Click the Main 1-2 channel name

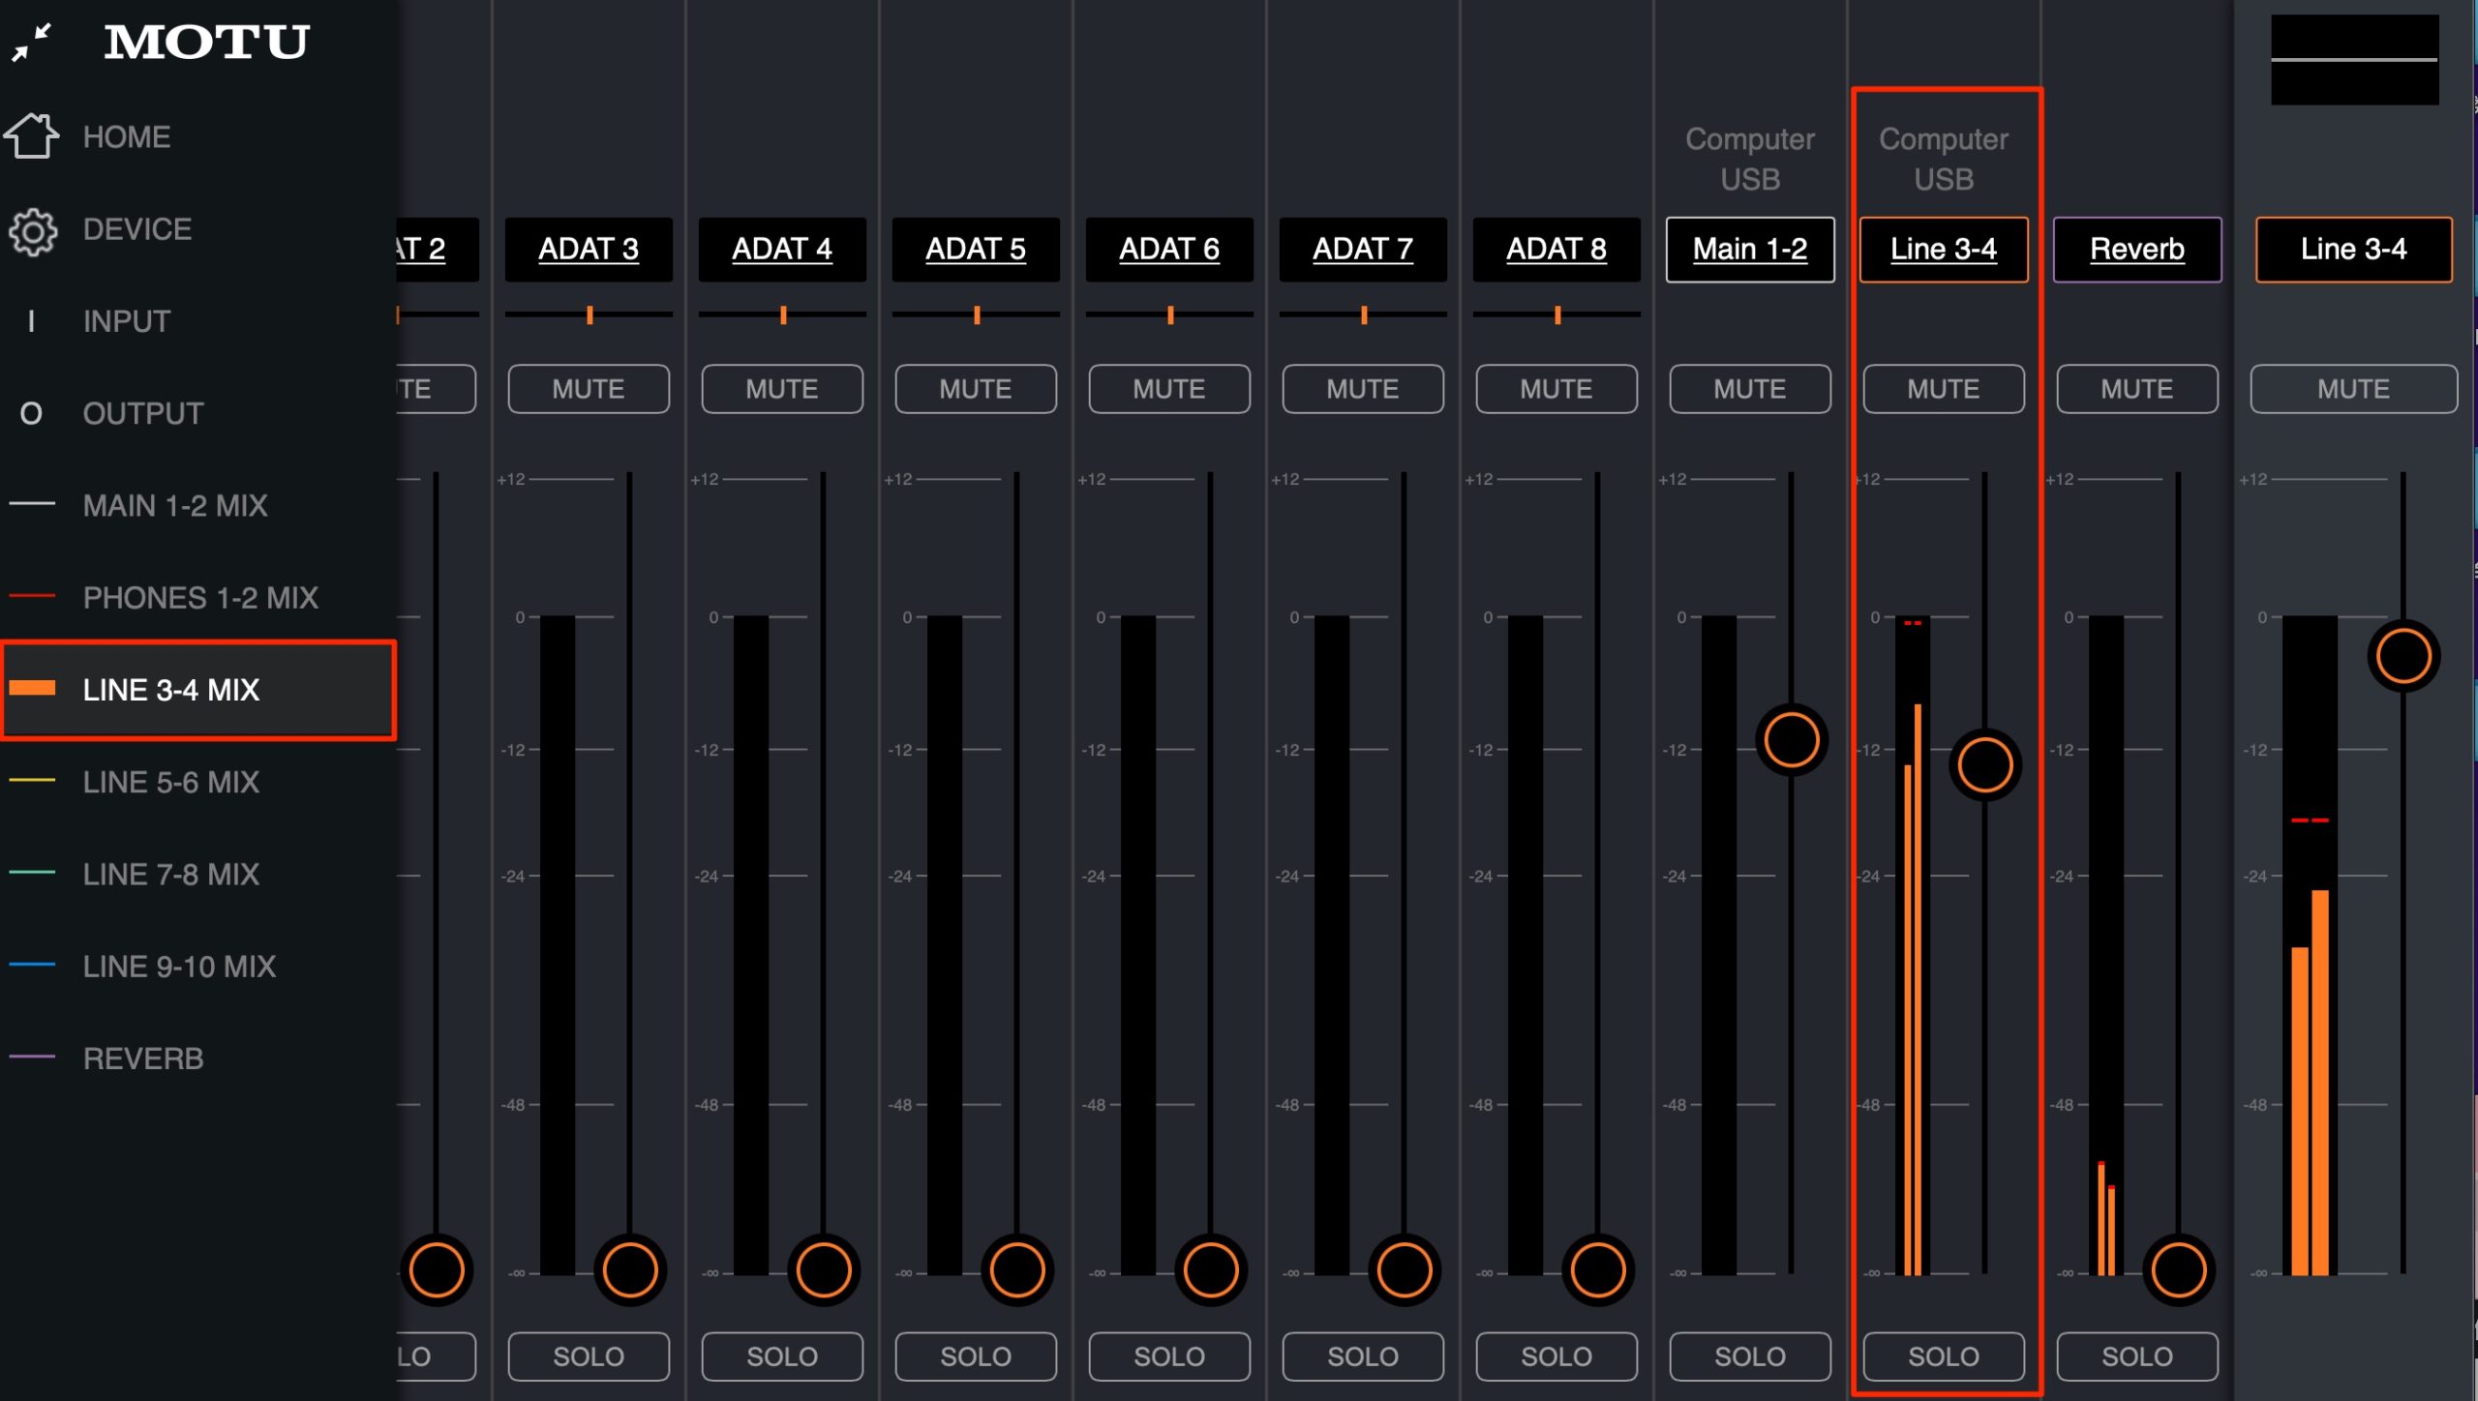click(x=1750, y=250)
